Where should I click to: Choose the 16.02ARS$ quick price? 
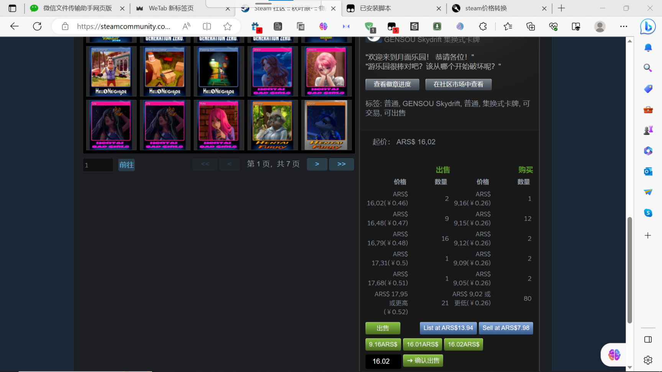(x=464, y=344)
